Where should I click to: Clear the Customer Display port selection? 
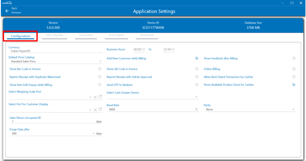[95, 110]
